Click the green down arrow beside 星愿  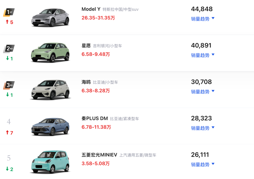coord(7,58)
